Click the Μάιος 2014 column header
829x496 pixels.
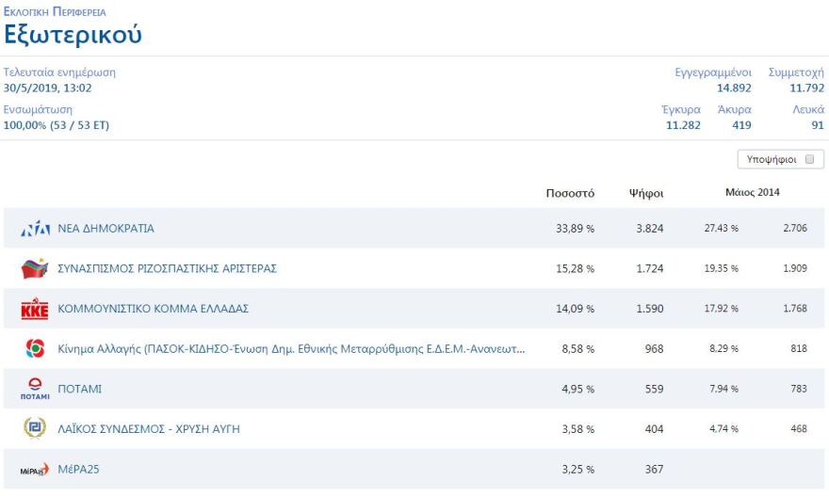[752, 193]
